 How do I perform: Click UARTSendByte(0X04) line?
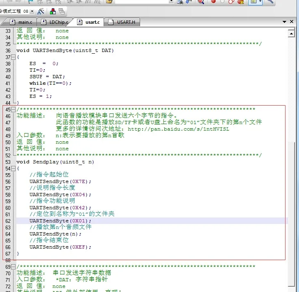(60, 195)
